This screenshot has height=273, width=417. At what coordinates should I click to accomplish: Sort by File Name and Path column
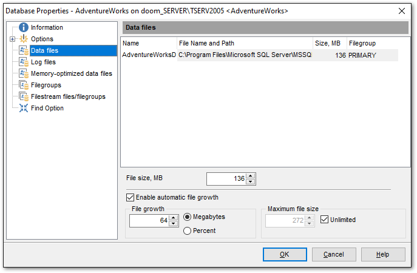[x=245, y=43]
